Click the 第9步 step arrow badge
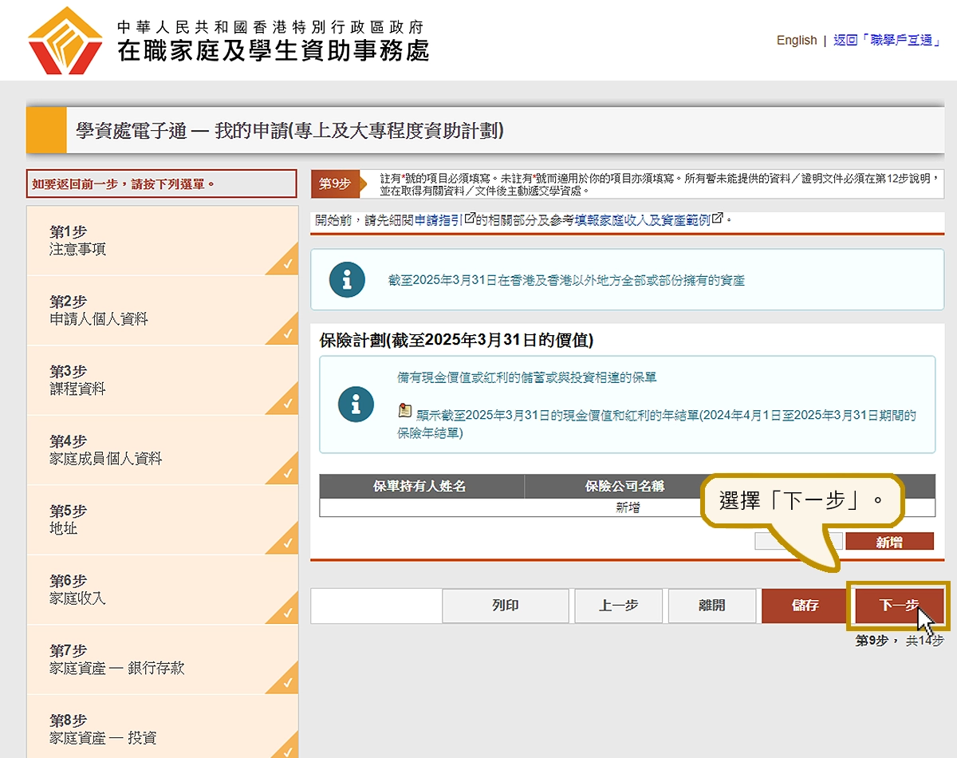Screen dimensions: 957x758 point(335,184)
